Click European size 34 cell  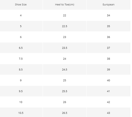[x=109, y=15]
